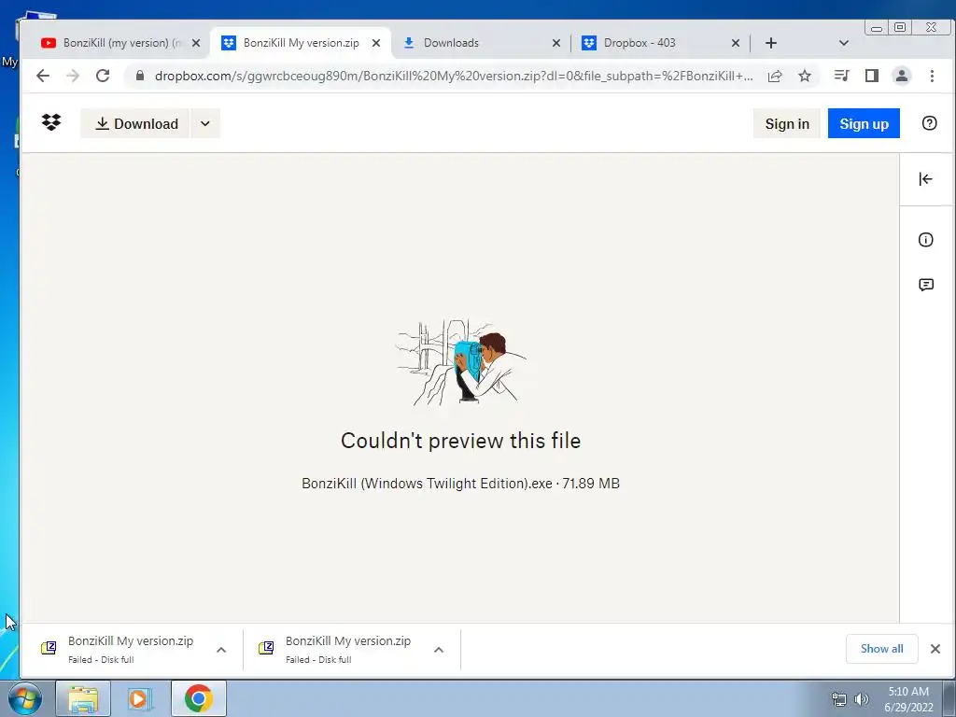Open the tab search chevron dropdown

844,43
